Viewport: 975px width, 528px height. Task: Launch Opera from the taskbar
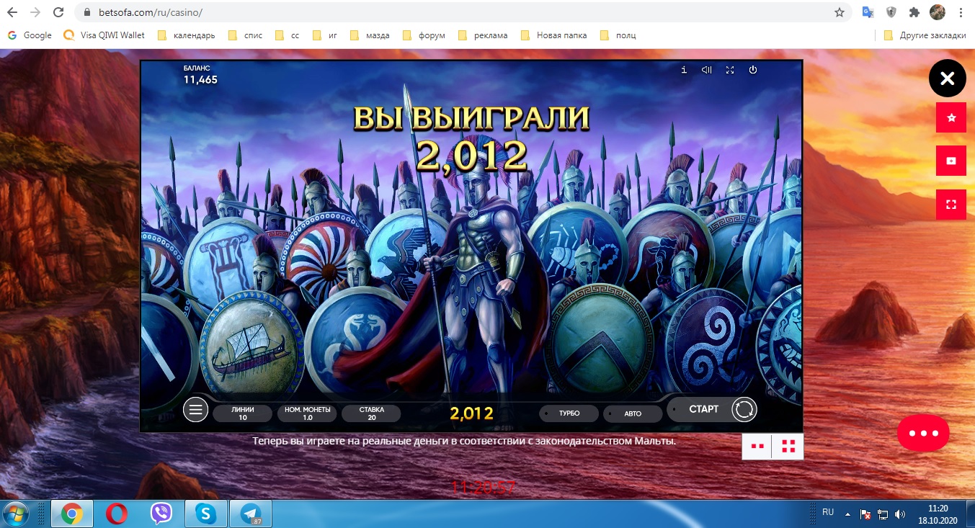click(x=117, y=514)
